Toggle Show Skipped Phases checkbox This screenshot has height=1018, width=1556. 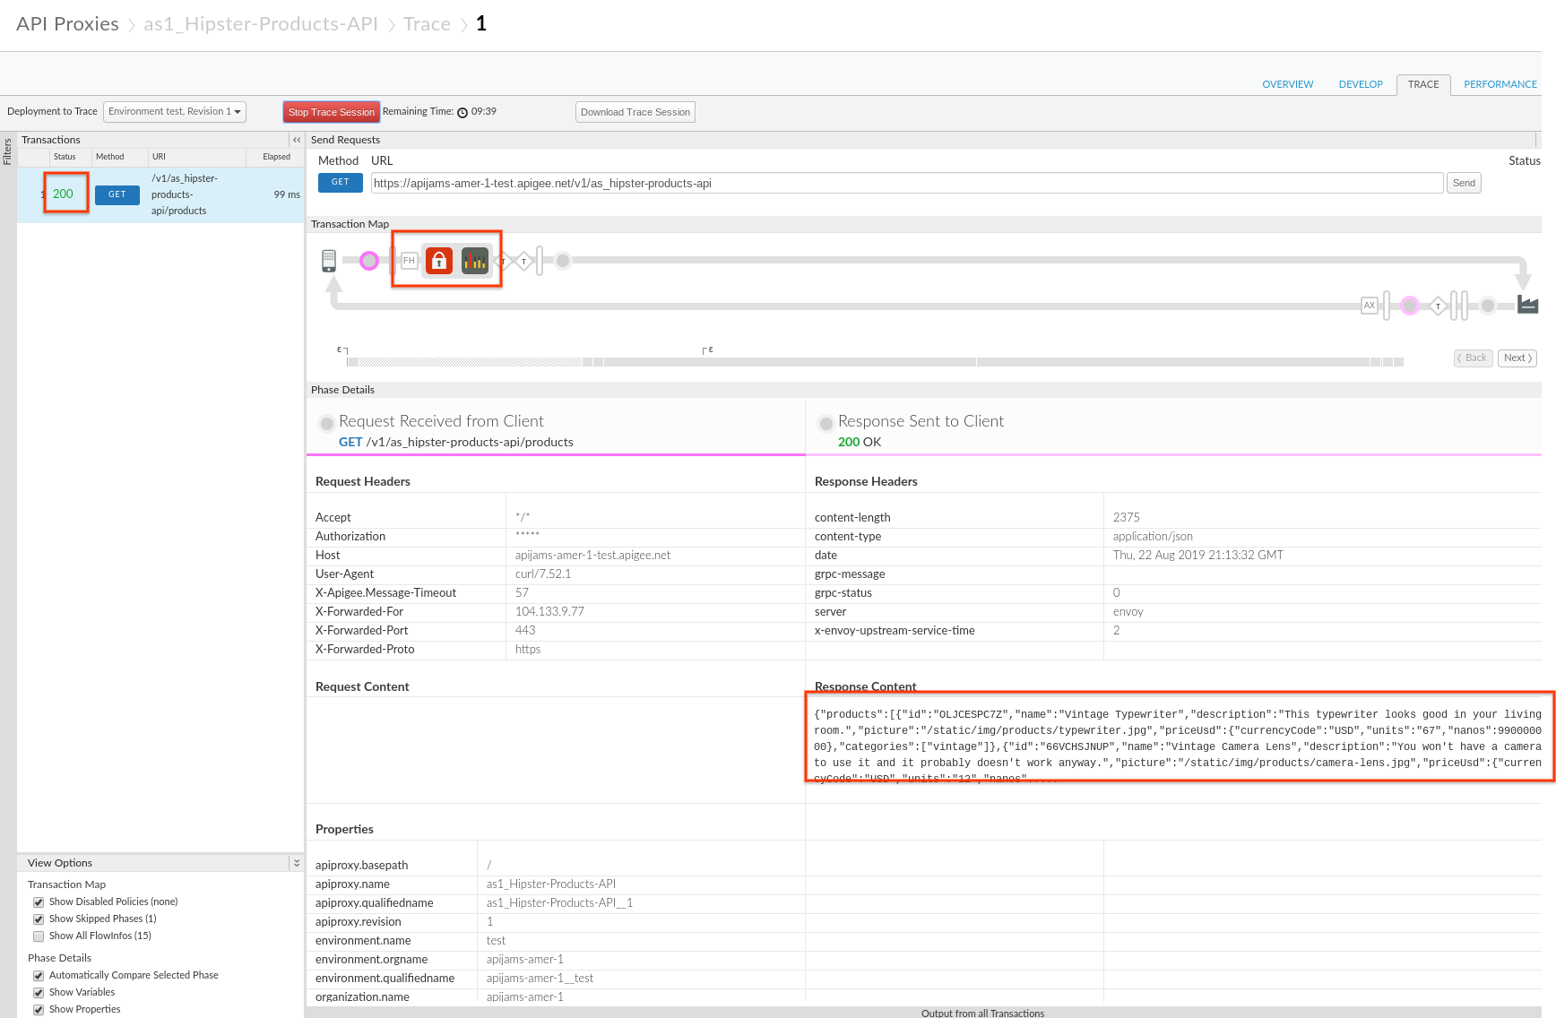(x=39, y=919)
